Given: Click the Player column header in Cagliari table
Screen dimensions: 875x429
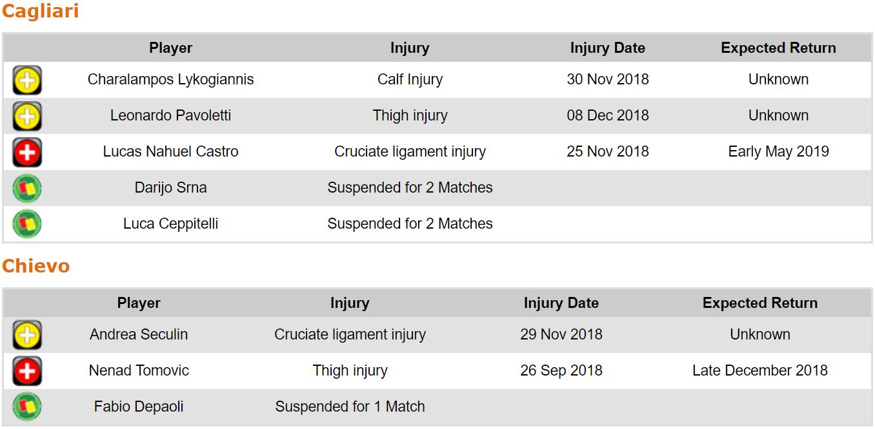Looking at the screenshot, I should pyautogui.click(x=170, y=48).
